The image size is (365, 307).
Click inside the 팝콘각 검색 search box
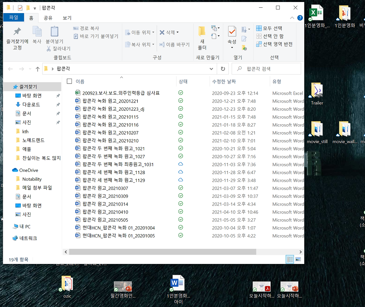coord(266,69)
